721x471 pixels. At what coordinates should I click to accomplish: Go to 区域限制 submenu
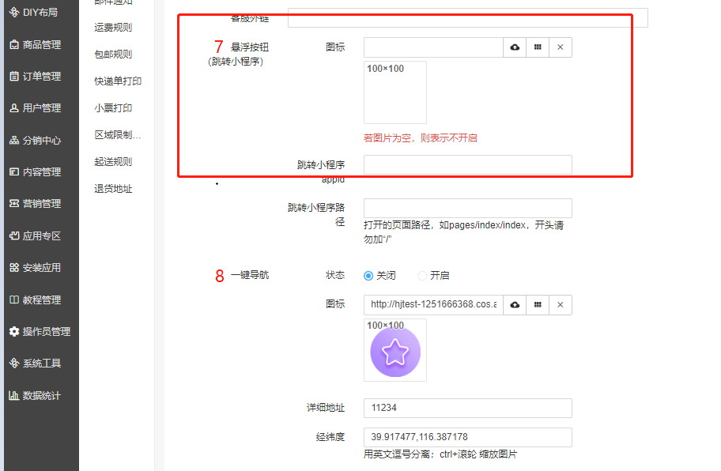coord(118,135)
